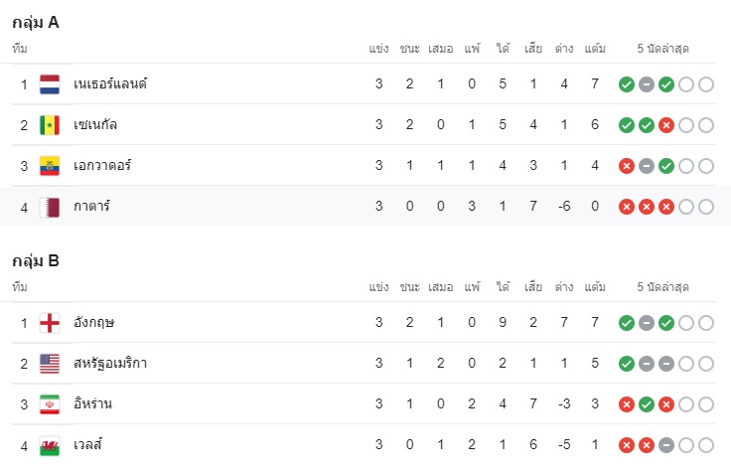Click Ecuador's gray draw indicator
Screen dimensions: 731x476
(x=647, y=166)
